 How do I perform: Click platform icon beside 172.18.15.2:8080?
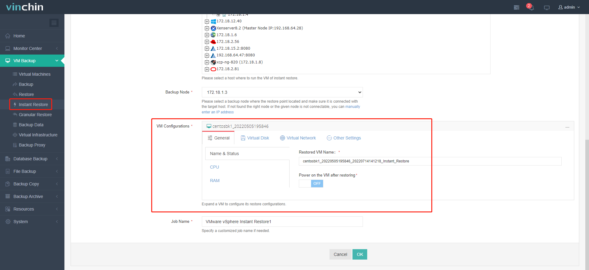point(213,48)
